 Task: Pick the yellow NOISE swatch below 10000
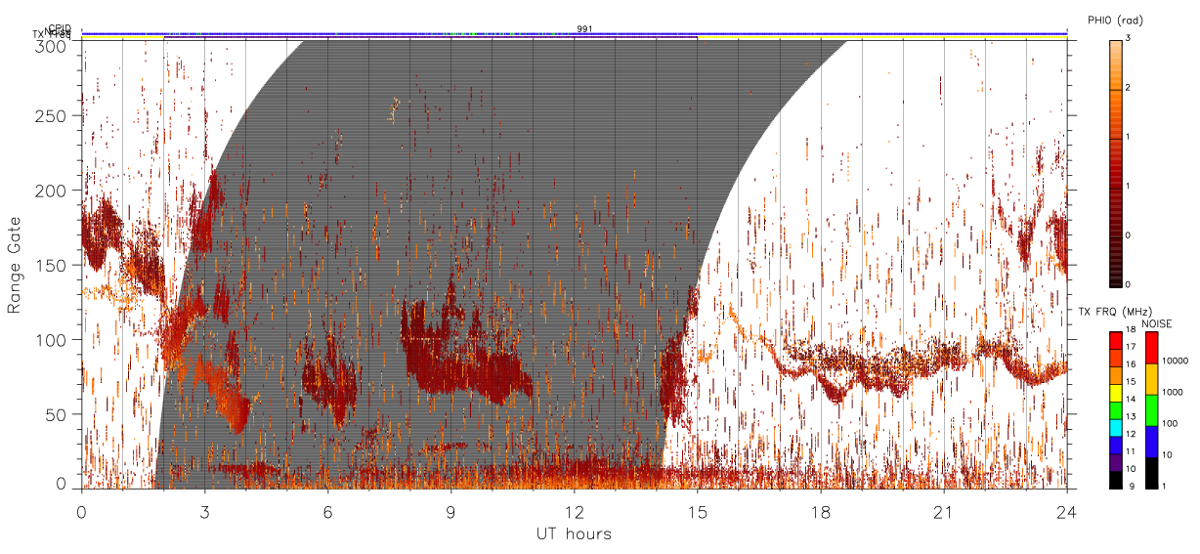[x=1151, y=379]
